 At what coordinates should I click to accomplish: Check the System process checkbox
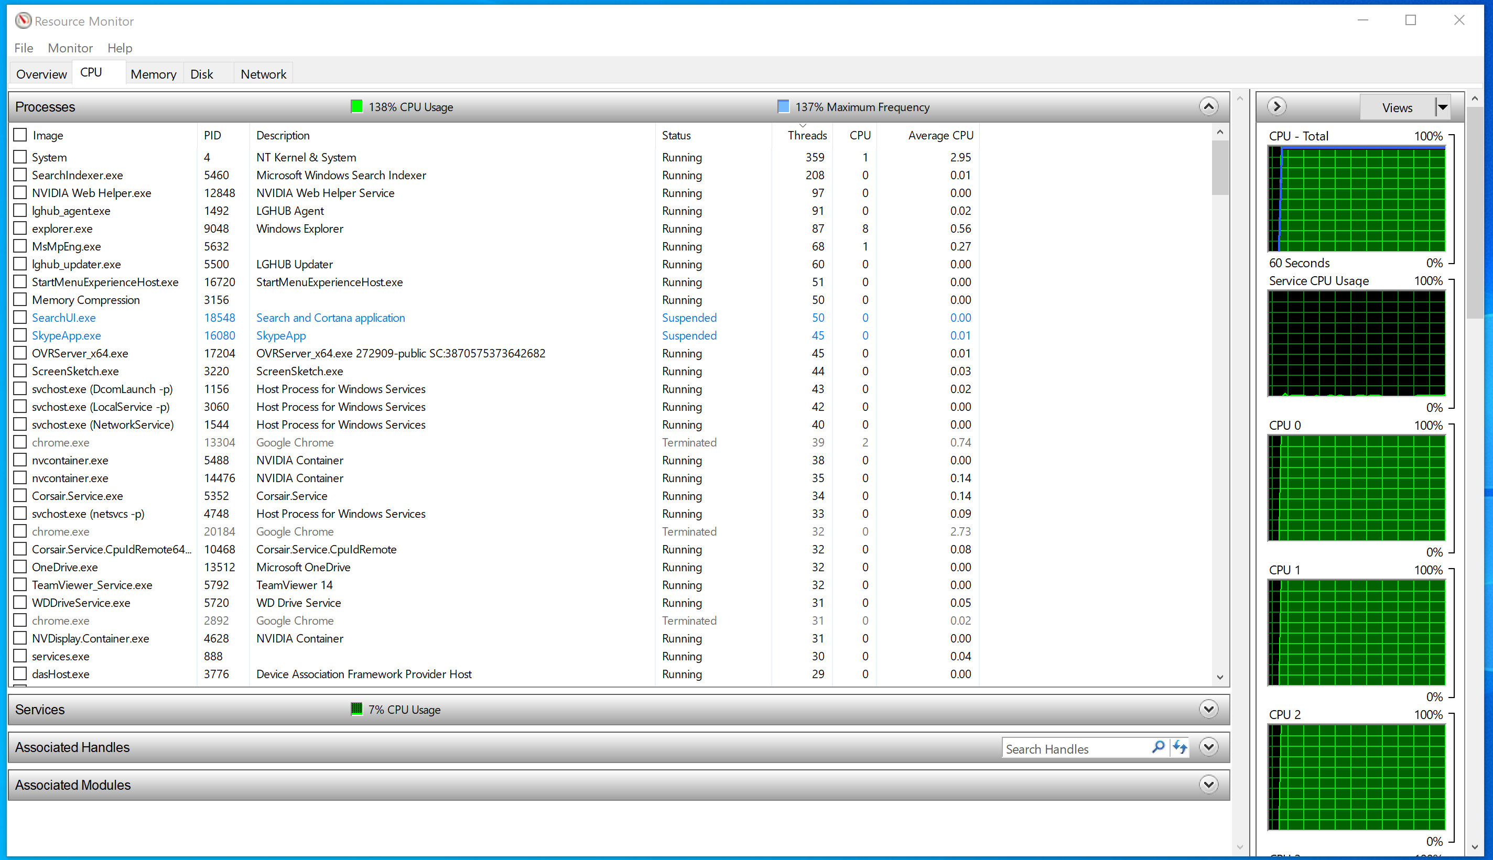click(x=20, y=157)
